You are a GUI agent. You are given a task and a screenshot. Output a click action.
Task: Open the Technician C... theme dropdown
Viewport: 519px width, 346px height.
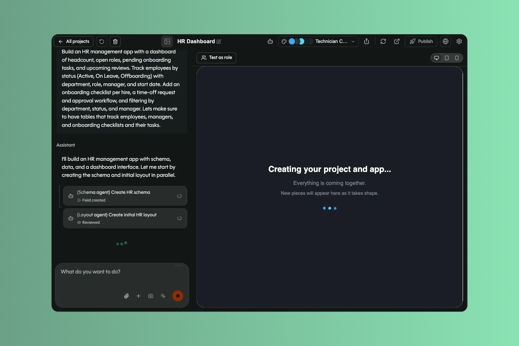pos(318,42)
